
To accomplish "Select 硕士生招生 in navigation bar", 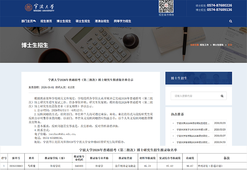I will (x=83, y=21).
